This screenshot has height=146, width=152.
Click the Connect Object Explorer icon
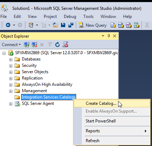[26, 45]
